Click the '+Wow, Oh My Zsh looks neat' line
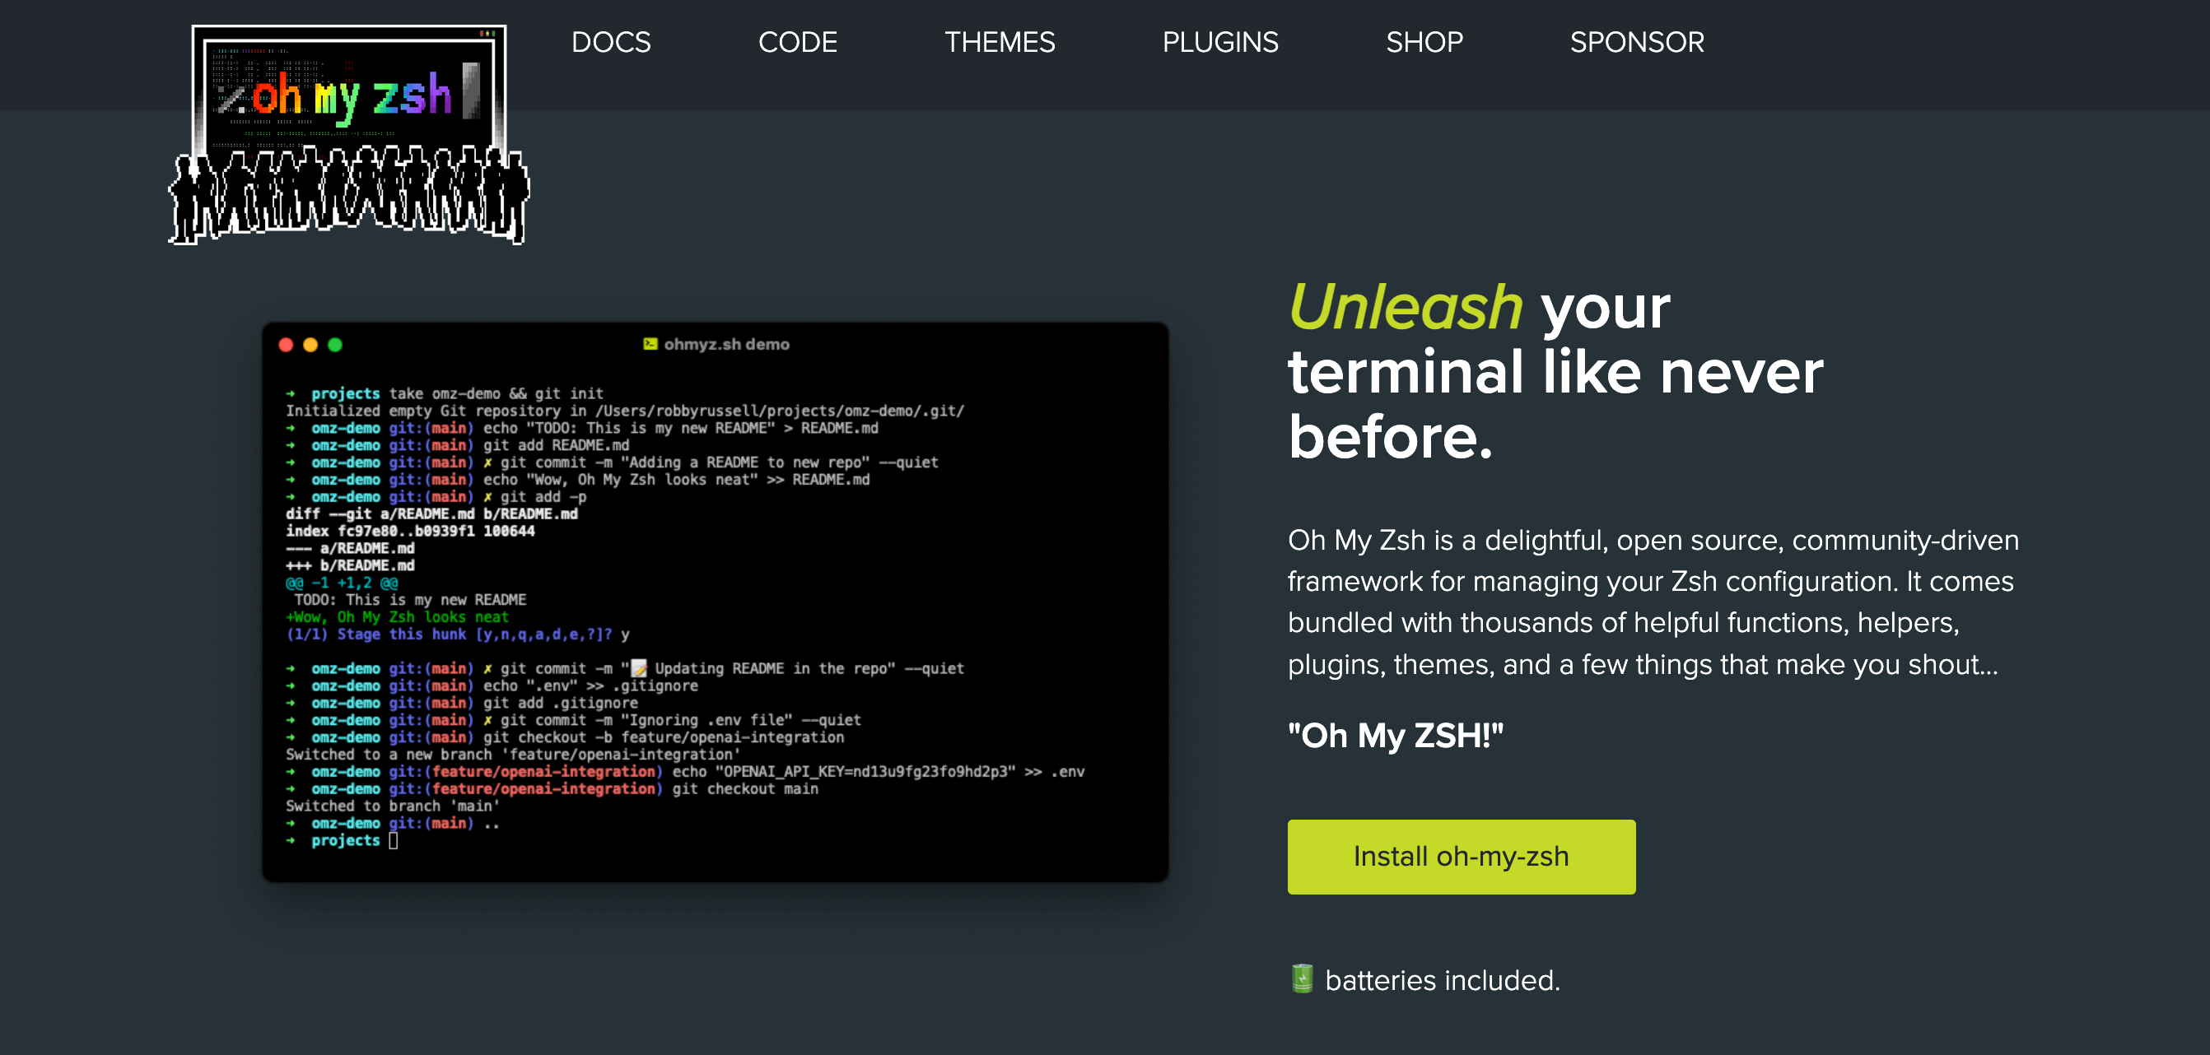The width and height of the screenshot is (2210, 1055). coord(397,616)
